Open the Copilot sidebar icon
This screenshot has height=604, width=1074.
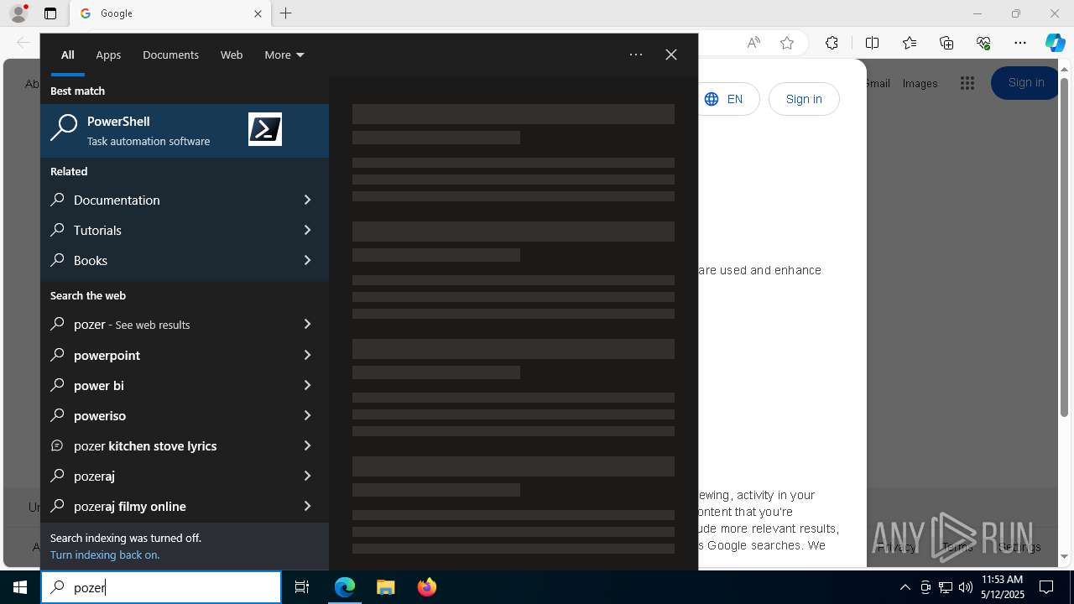(x=1056, y=43)
